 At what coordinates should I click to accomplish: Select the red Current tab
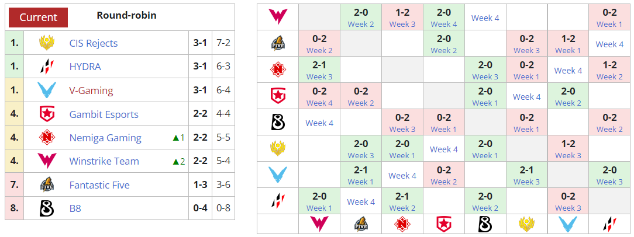39,17
